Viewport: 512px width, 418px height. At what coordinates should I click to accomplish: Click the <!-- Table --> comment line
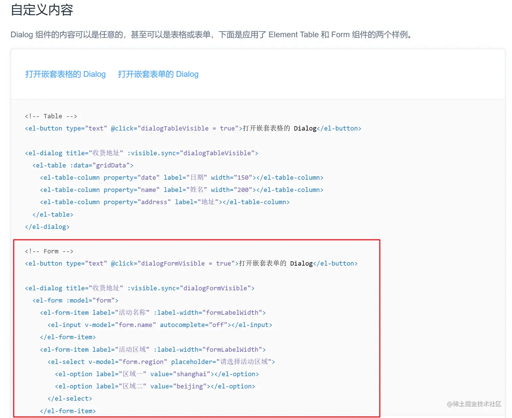point(51,116)
